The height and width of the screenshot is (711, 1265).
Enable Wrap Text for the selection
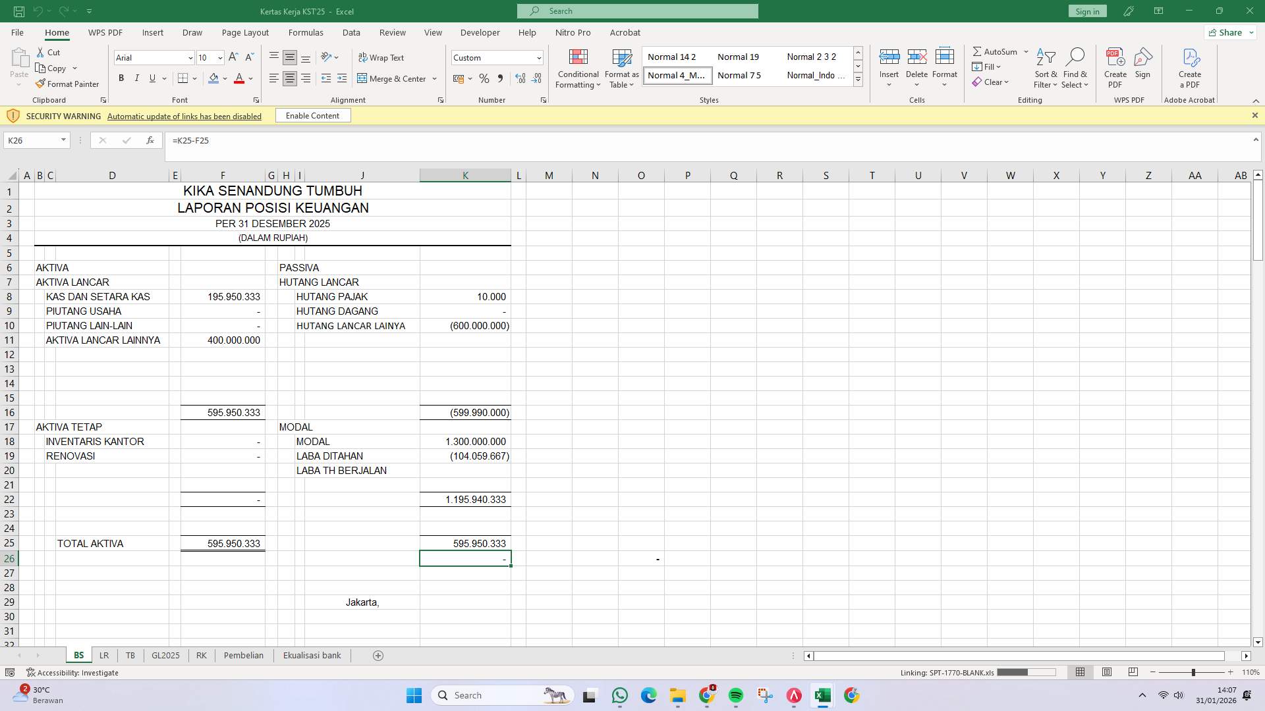[x=382, y=57]
